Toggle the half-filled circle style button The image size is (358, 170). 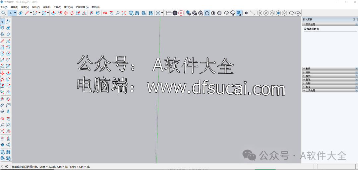click(213, 13)
